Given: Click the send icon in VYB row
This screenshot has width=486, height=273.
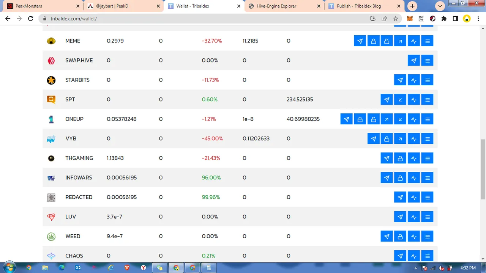Looking at the screenshot, I should 374,139.
